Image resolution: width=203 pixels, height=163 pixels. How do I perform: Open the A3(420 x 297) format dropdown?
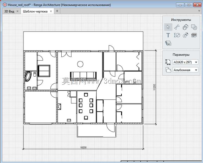point(186,62)
